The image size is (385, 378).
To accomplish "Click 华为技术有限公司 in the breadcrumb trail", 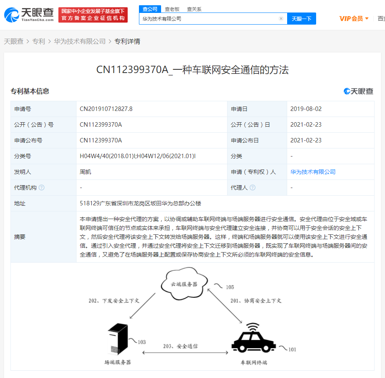I will pos(80,41).
